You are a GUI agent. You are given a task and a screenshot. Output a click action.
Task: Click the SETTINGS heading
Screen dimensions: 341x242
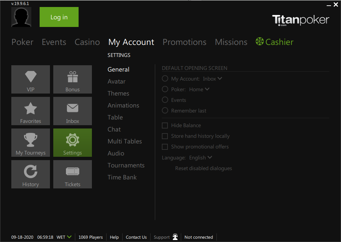pos(119,55)
